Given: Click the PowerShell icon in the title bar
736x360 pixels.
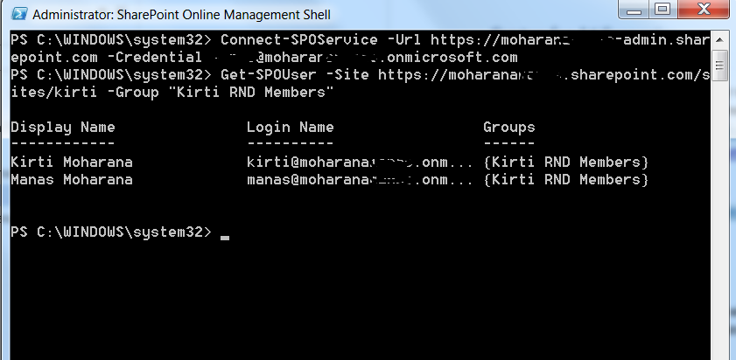Looking at the screenshot, I should [16, 14].
